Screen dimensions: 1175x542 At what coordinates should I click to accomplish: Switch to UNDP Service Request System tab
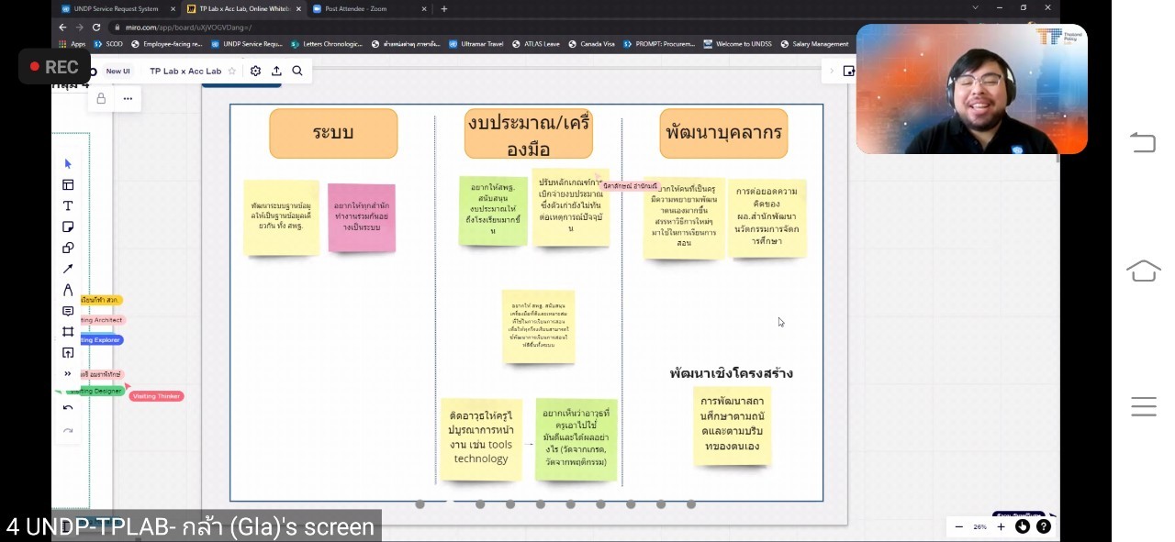(117, 8)
